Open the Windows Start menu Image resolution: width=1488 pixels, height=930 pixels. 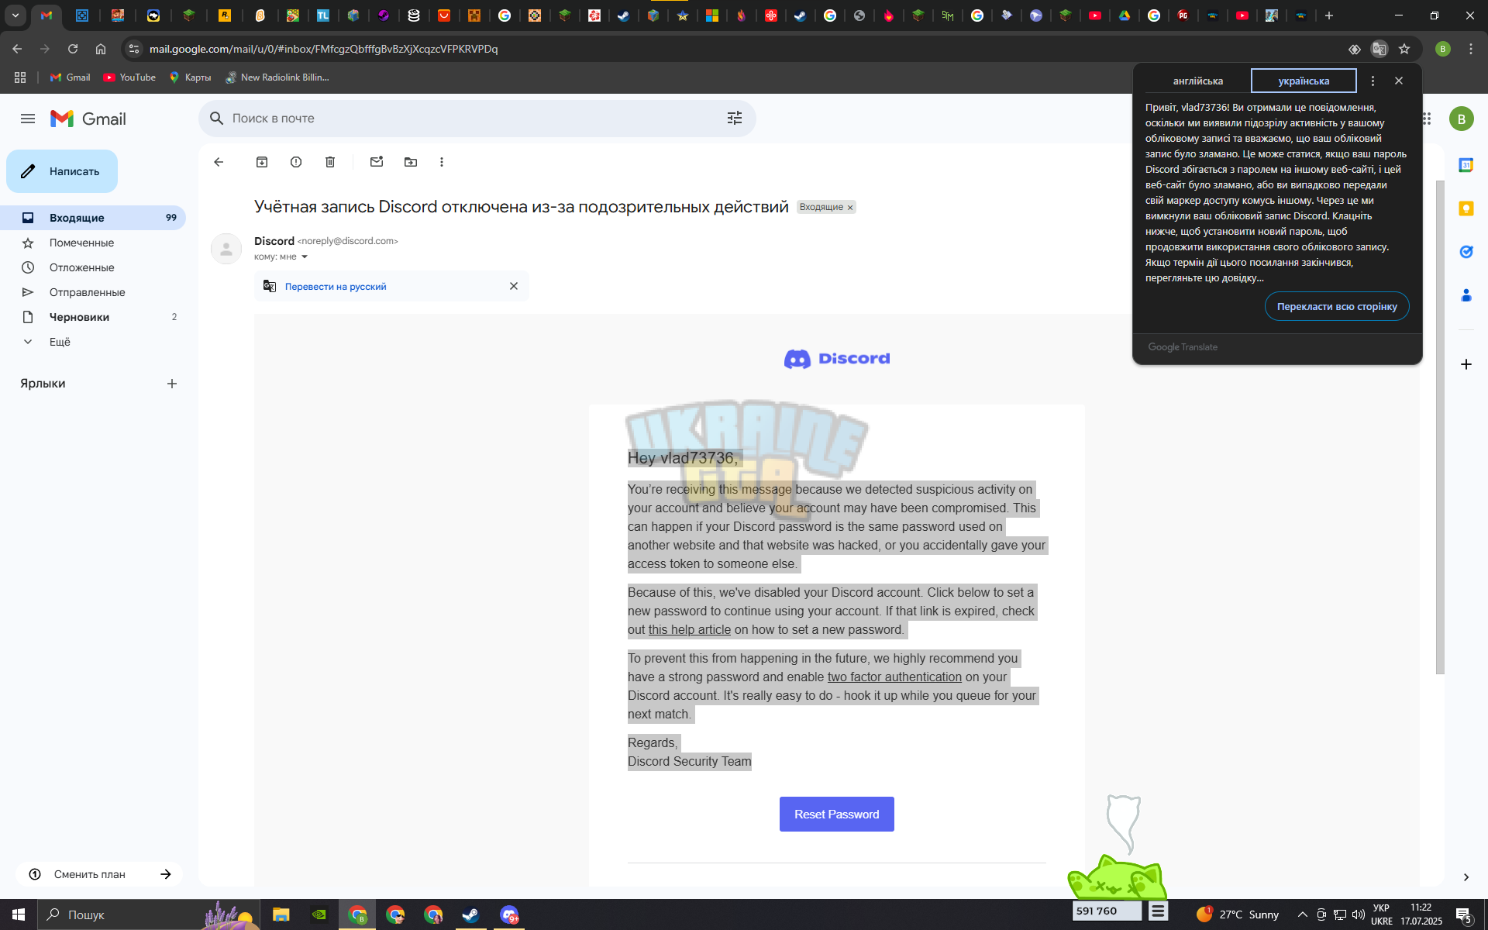[19, 914]
